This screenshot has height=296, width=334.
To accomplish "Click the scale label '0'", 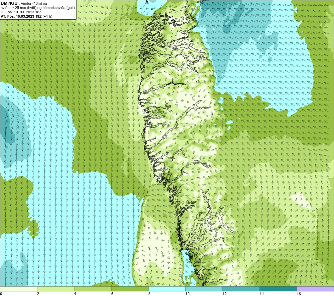I will (x=1, y=294).
